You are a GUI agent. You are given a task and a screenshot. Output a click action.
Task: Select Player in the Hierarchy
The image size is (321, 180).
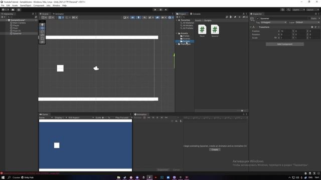[16, 25]
